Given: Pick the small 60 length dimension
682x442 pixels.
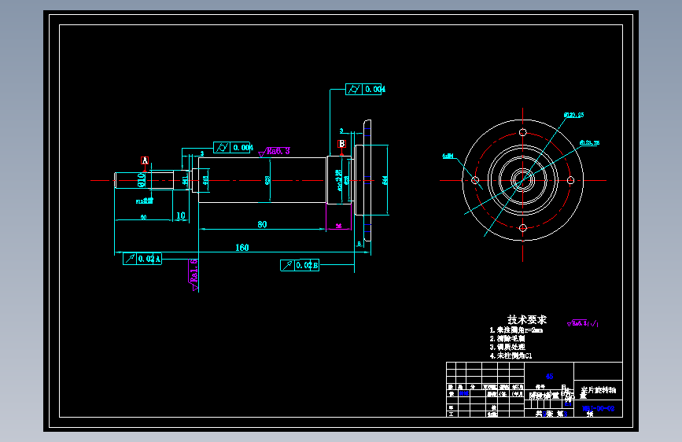Looking at the screenshot, I should (x=143, y=216).
